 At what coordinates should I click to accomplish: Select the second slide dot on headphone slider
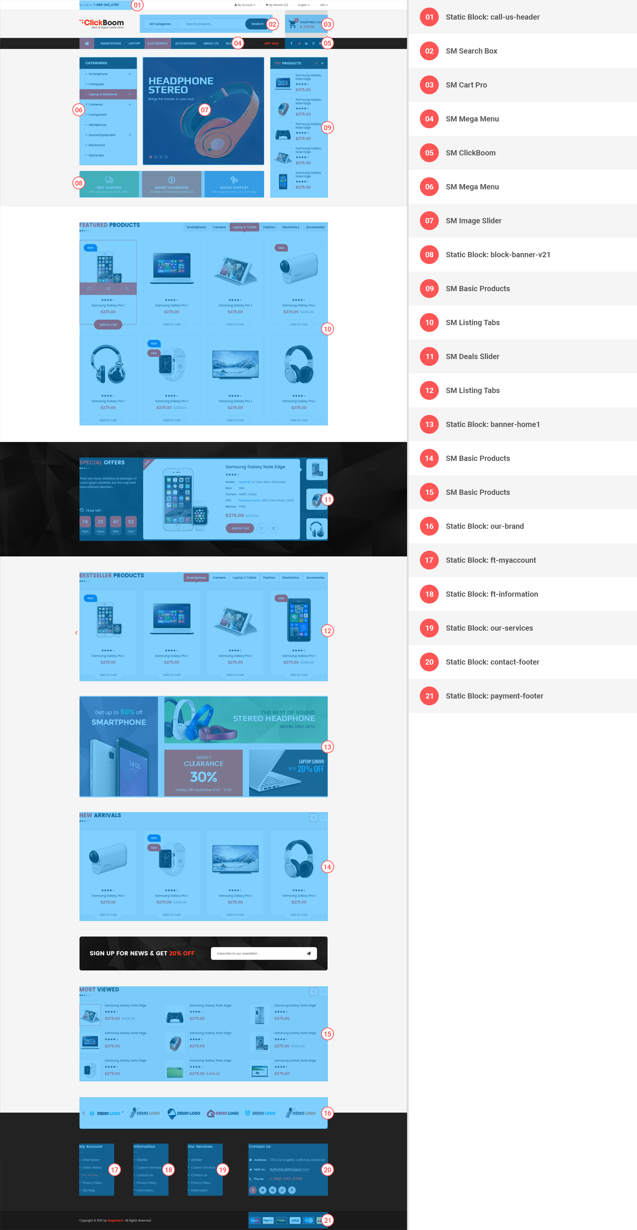tap(156, 157)
